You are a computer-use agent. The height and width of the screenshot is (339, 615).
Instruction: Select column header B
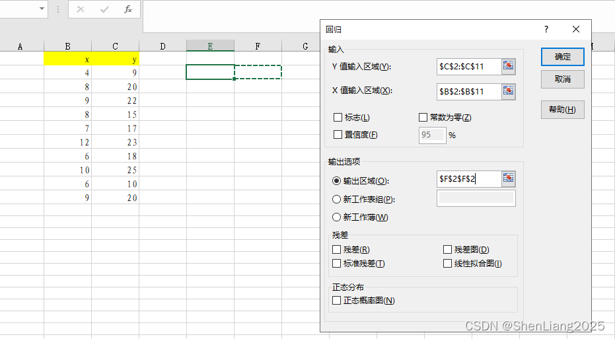click(67, 46)
